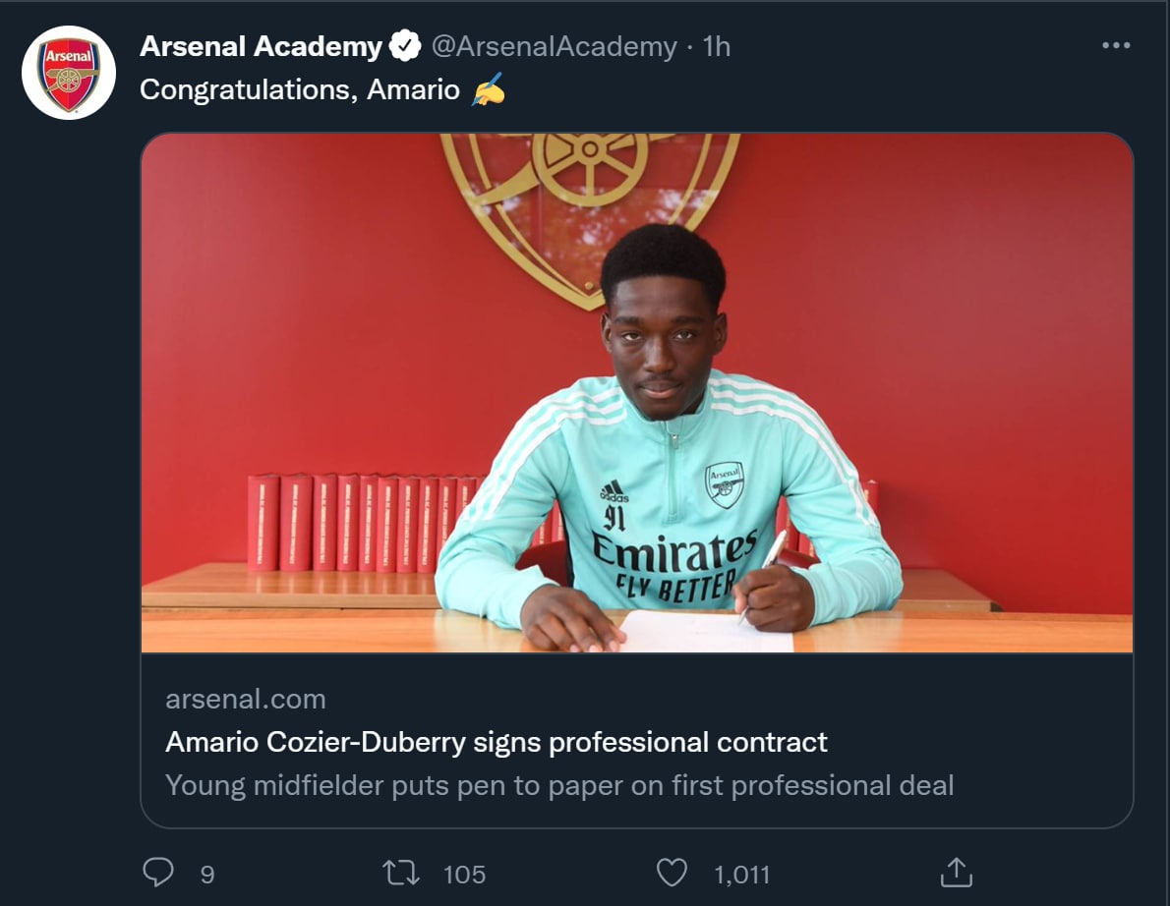Click the blue verified badge
The width and height of the screenshot is (1170, 906).
point(405,46)
